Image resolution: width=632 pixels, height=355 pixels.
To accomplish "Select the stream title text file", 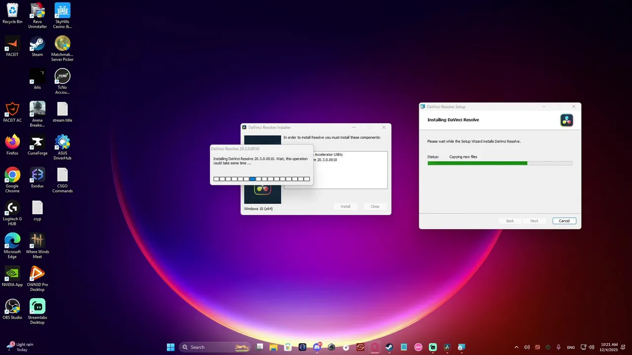I will tap(62, 112).
